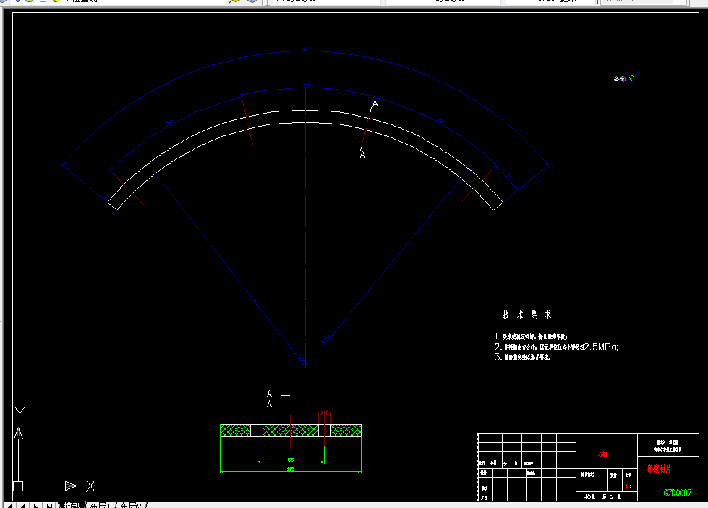Viewport: 708px width, 508px height.
Task: Select the red 摩擦衬片 part name
Action: [x=659, y=469]
